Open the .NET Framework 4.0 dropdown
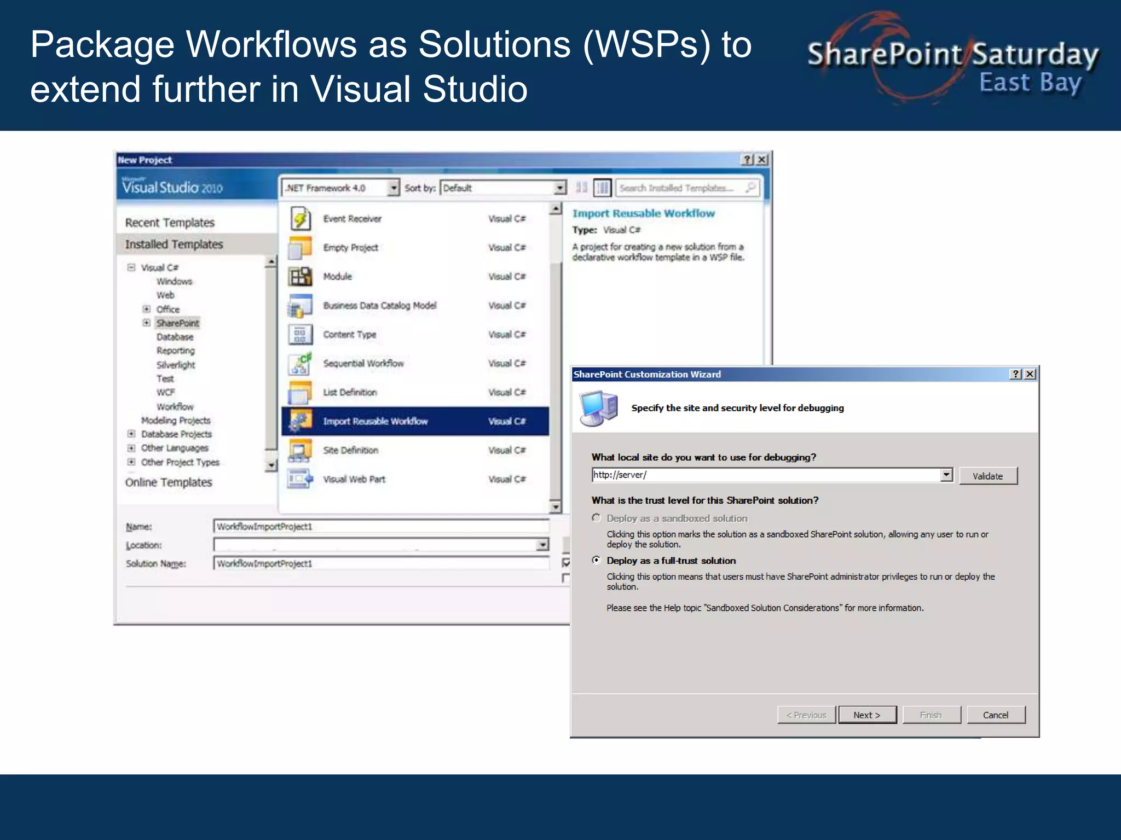Viewport: 1121px width, 840px height. point(393,188)
